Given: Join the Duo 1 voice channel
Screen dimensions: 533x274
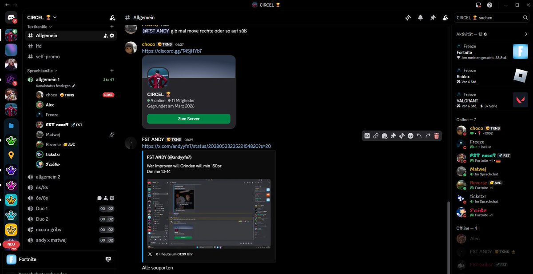Looking at the screenshot, I should coord(71,208).
